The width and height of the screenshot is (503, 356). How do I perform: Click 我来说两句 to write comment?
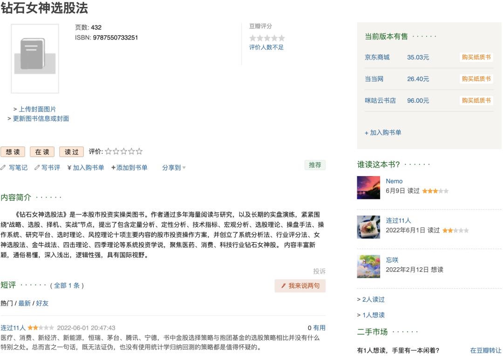point(300,286)
